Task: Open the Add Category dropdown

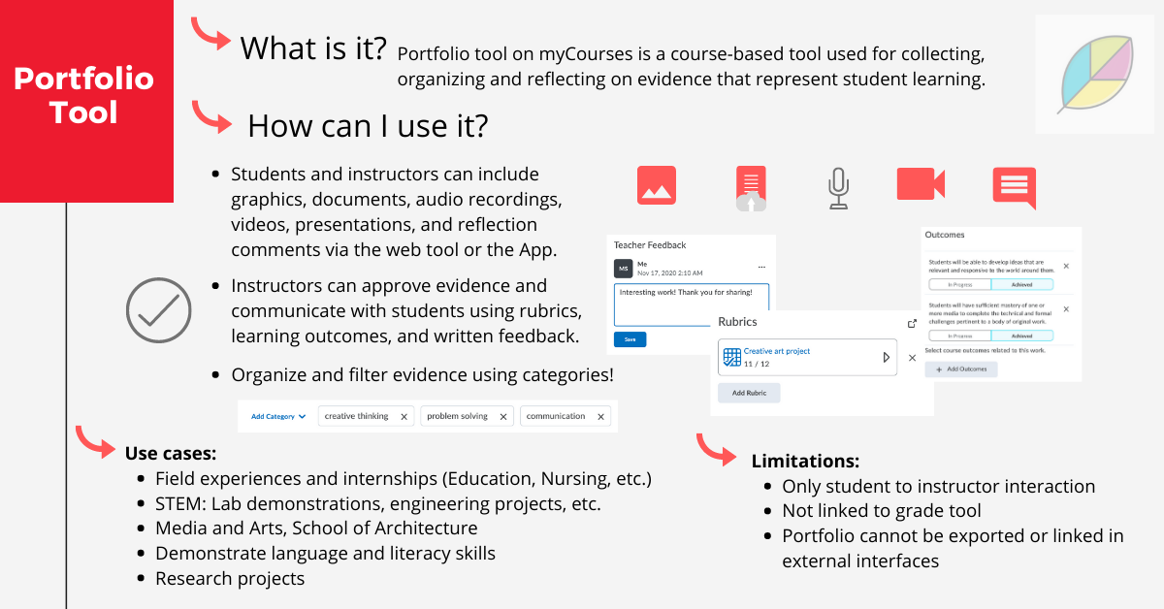Action: point(276,415)
